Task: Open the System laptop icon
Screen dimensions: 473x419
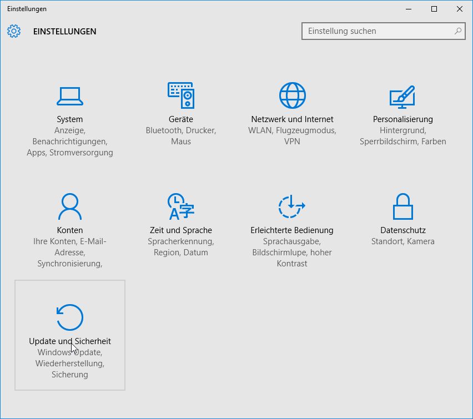Action: coord(70,96)
